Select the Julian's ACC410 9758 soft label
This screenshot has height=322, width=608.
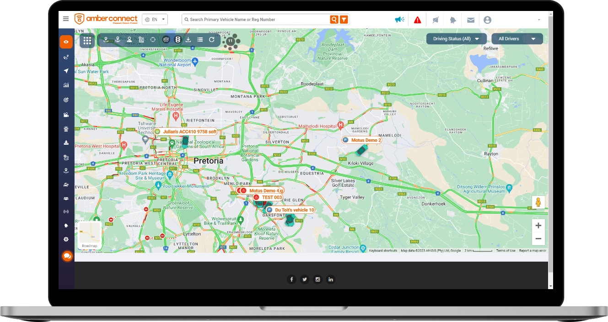(x=186, y=132)
